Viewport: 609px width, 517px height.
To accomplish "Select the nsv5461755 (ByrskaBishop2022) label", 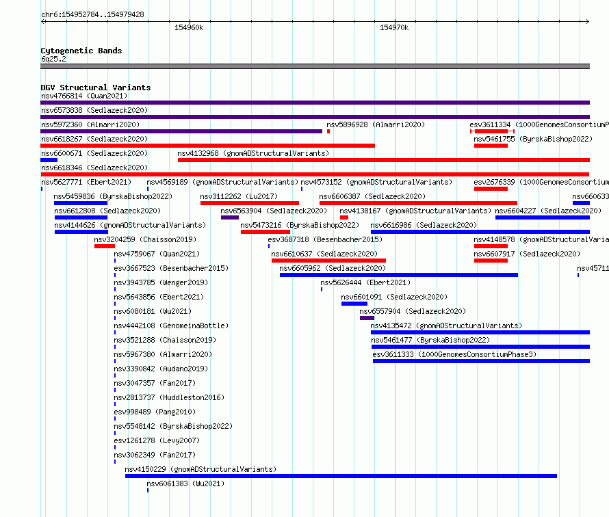I will pos(533,139).
